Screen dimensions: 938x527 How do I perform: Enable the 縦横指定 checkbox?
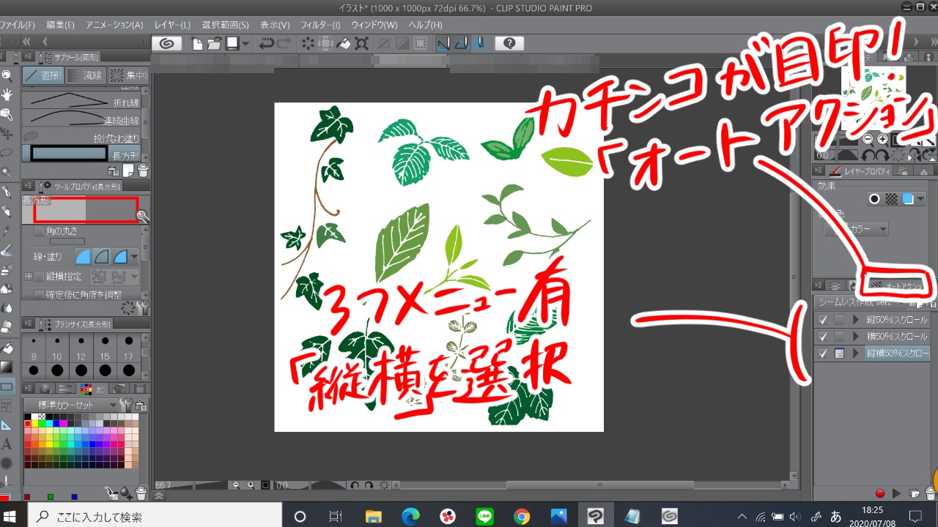pyautogui.click(x=40, y=277)
